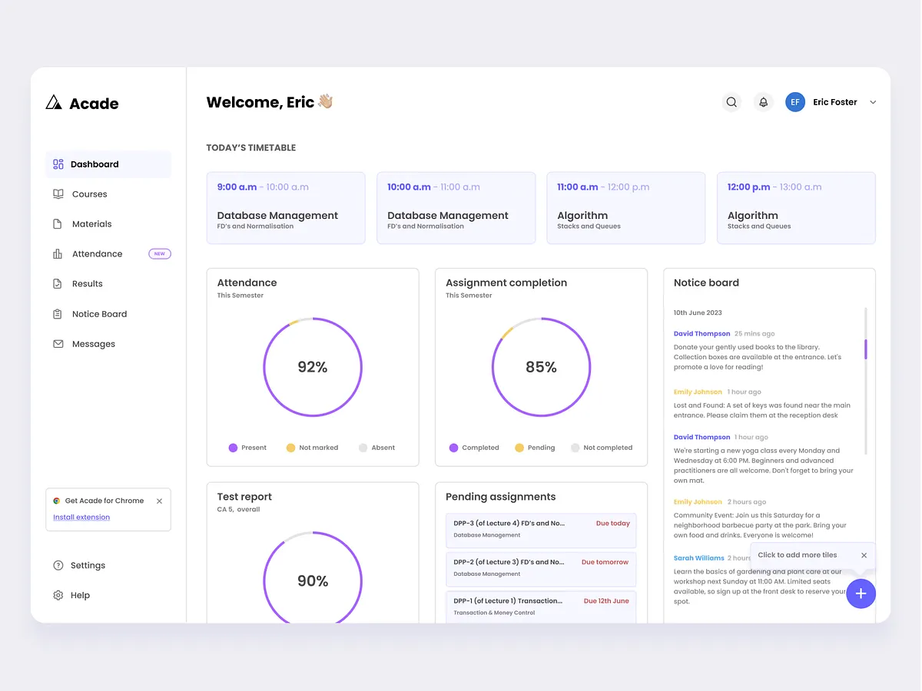The image size is (922, 691).
Task: Click the Acade logo icon
Action: coord(53,101)
